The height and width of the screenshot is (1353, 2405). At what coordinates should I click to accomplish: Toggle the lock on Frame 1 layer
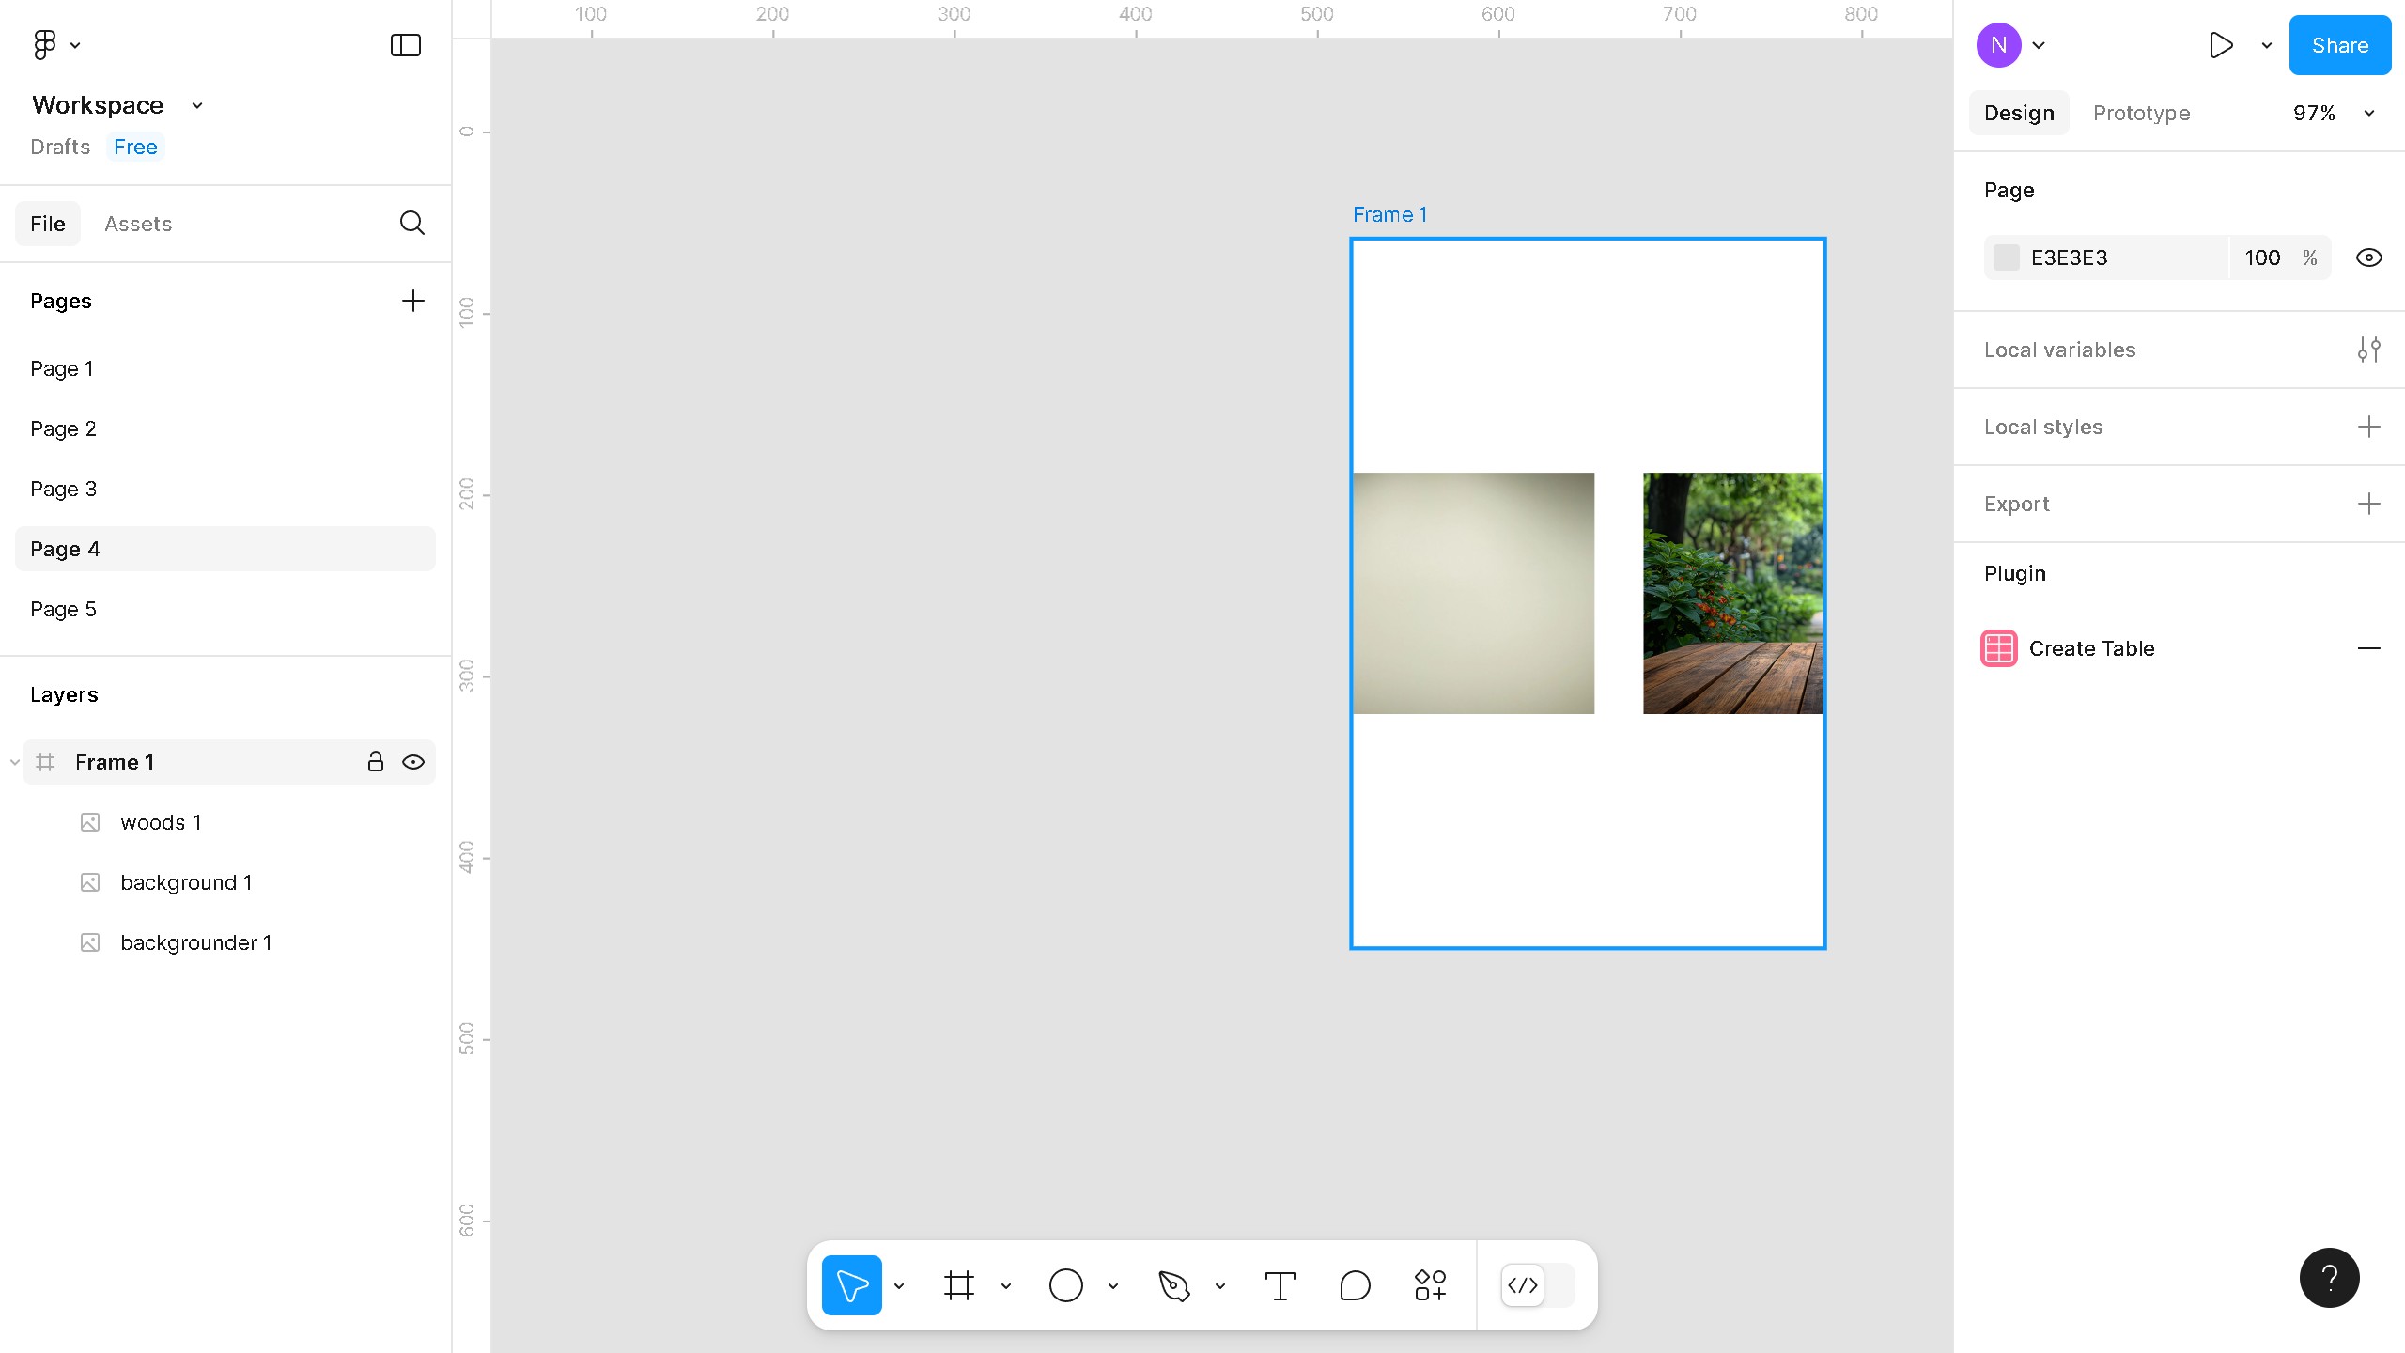375,762
